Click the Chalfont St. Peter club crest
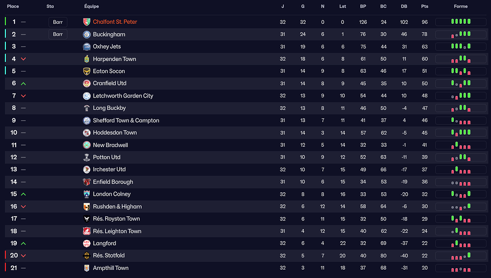 tap(87, 22)
